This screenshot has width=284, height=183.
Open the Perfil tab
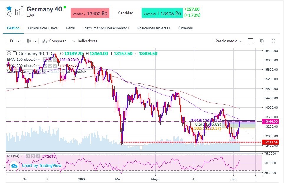70,28
